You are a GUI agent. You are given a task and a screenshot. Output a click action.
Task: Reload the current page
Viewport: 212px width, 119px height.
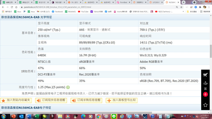(12, 7)
